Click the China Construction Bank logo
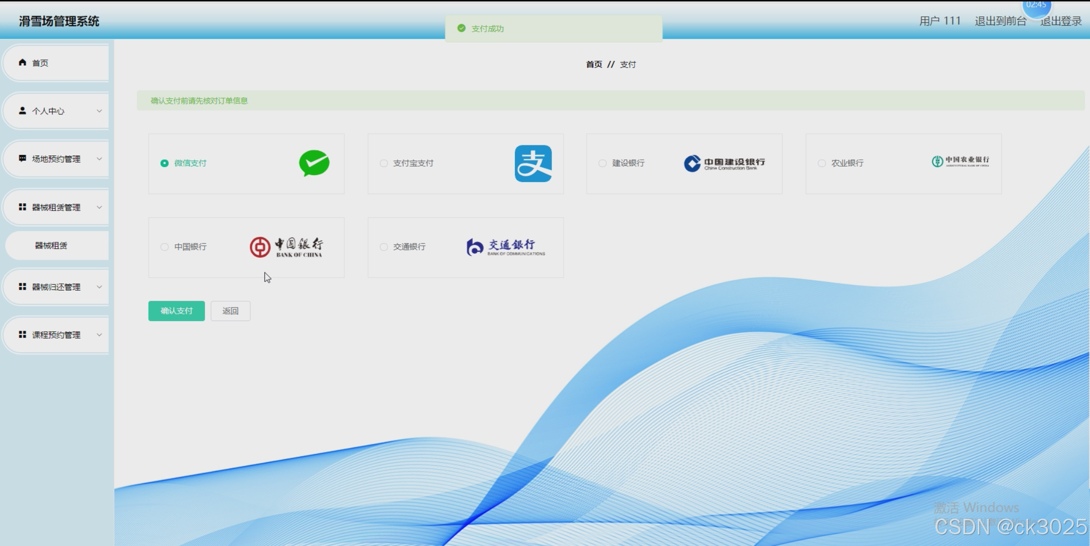The height and width of the screenshot is (546, 1090). (724, 163)
